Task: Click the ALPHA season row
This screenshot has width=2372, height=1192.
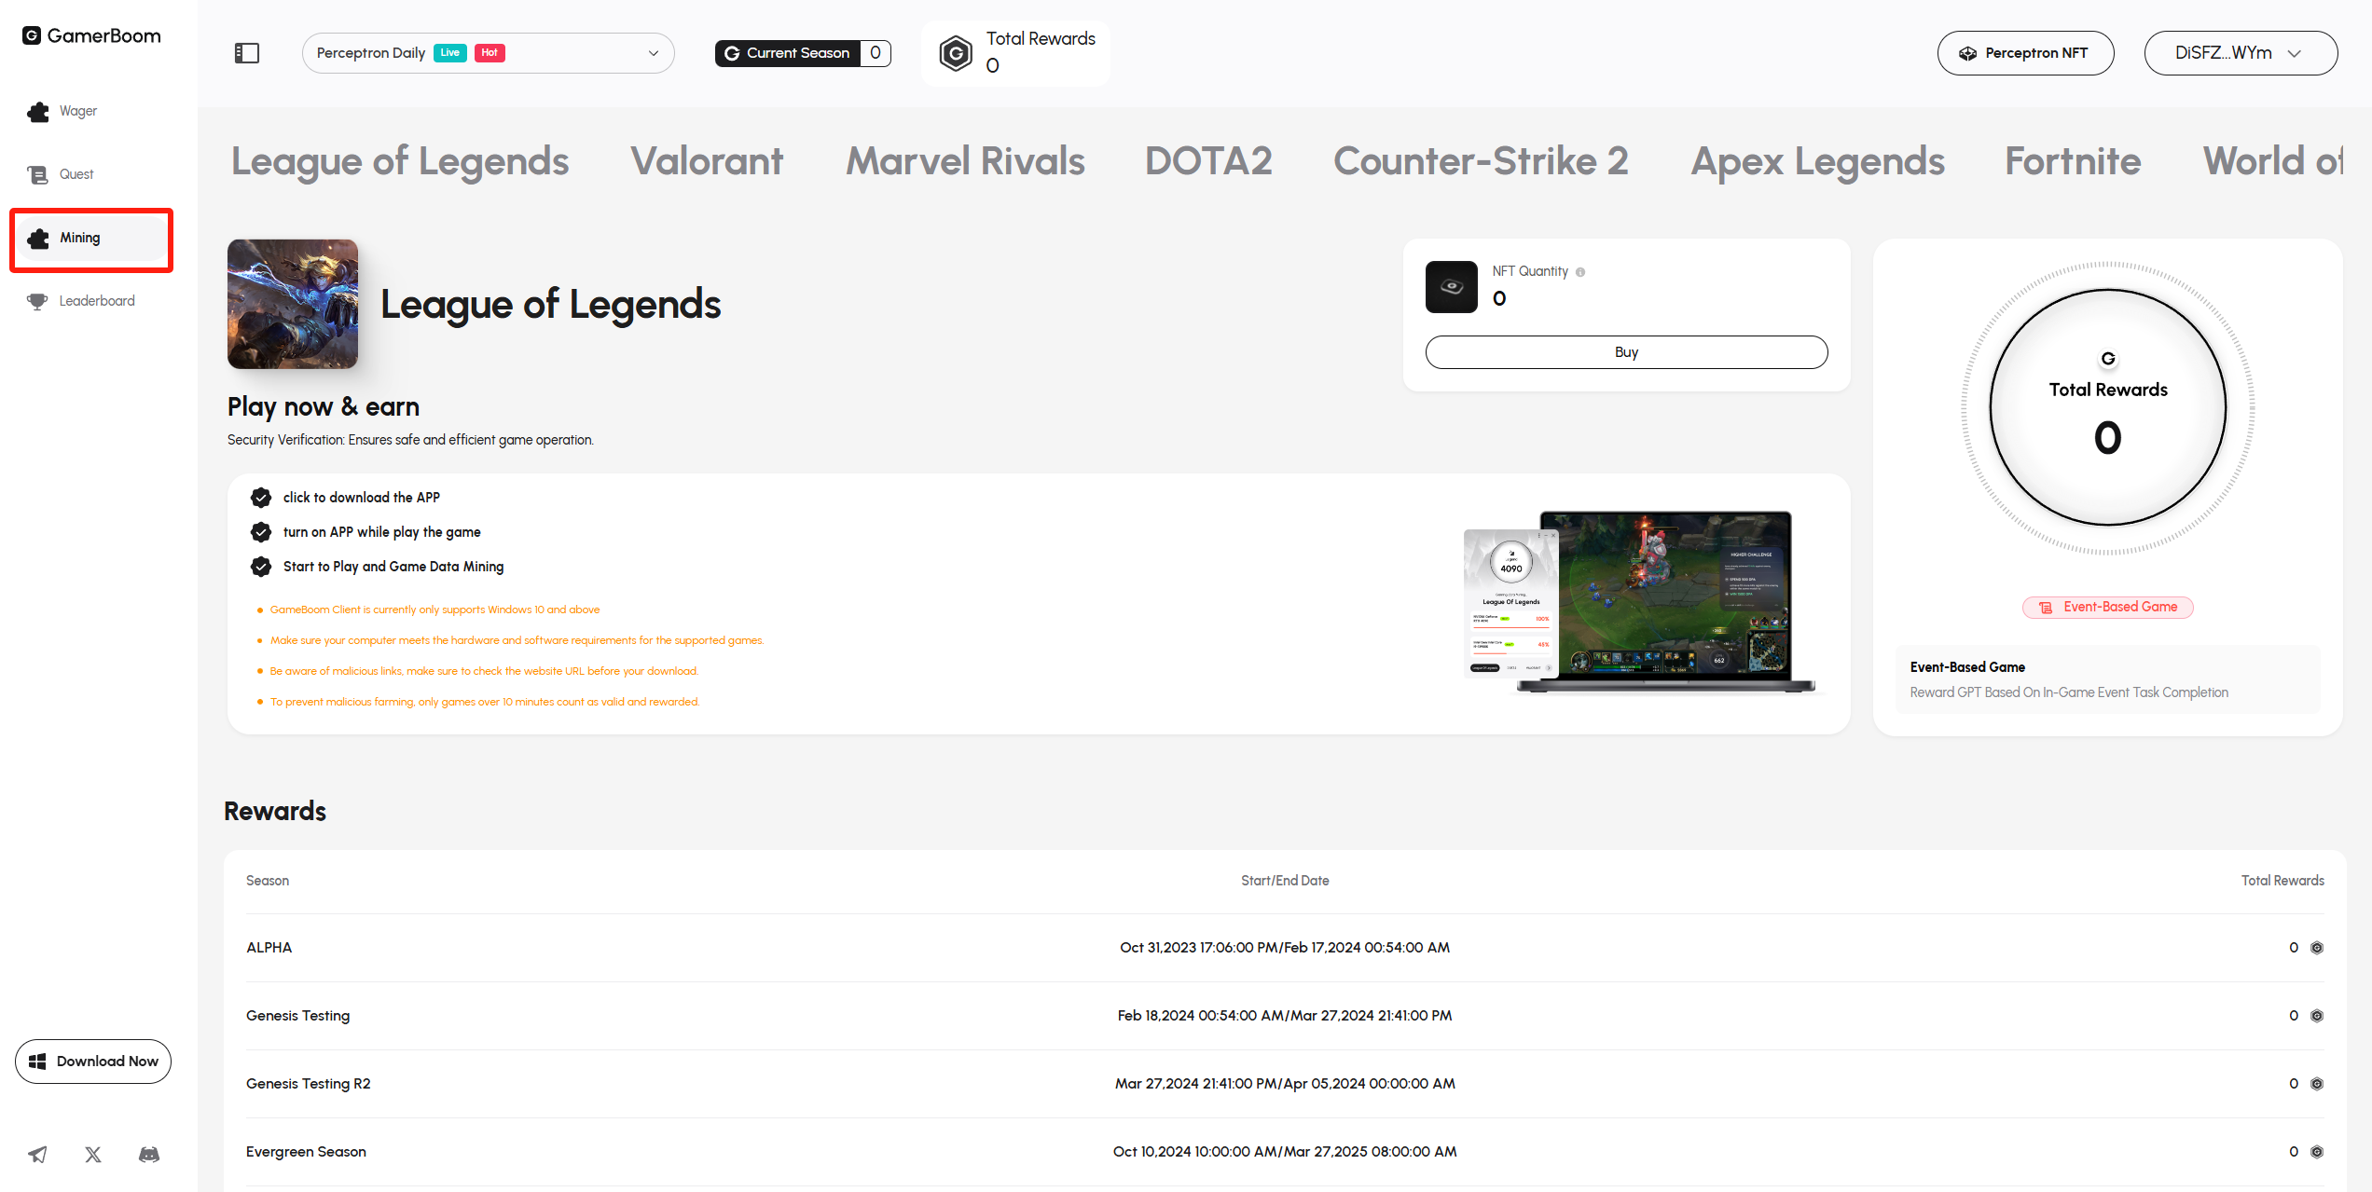Action: pyautogui.click(x=1285, y=948)
